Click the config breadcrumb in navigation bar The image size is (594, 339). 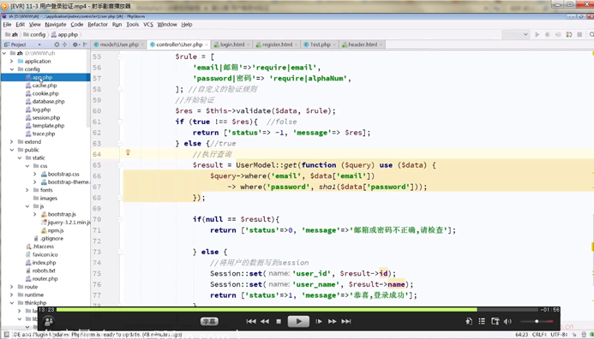point(38,34)
